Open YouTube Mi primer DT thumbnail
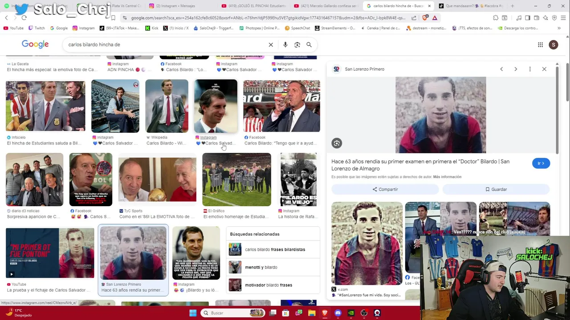This screenshot has width=570, height=320. coord(50,253)
